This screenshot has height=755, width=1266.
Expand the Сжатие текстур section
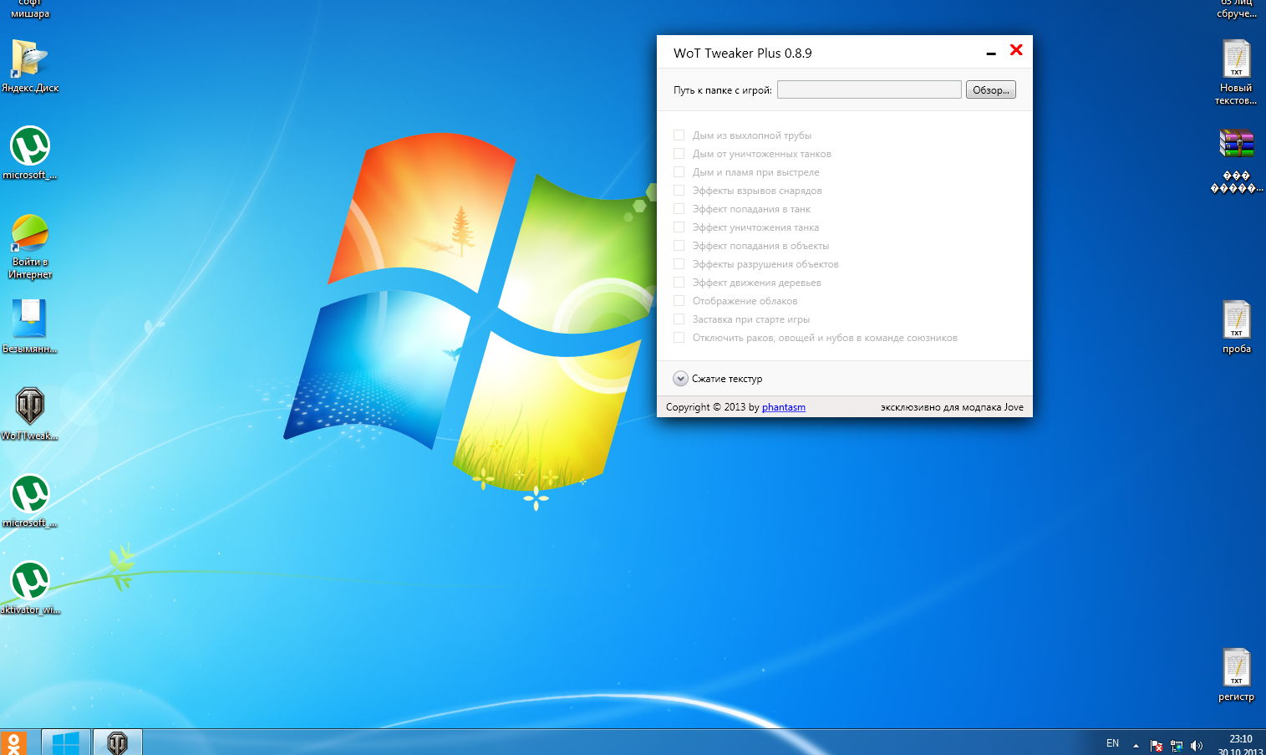point(680,379)
